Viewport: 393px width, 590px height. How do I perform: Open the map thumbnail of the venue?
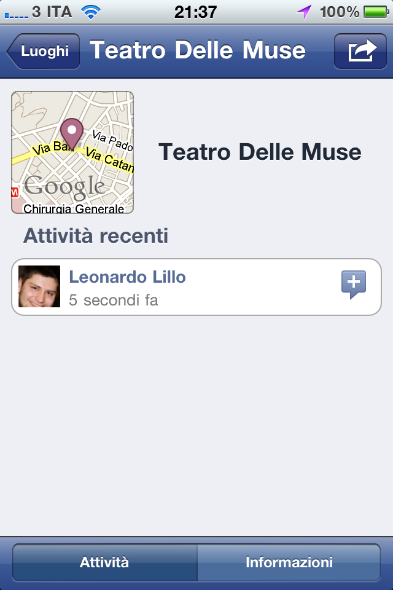[72, 152]
